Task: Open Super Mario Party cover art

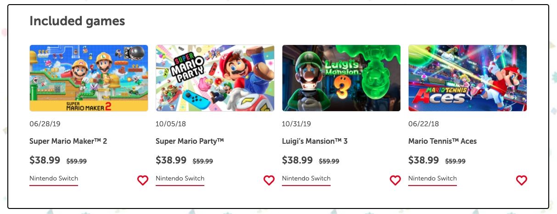Action: tap(215, 78)
